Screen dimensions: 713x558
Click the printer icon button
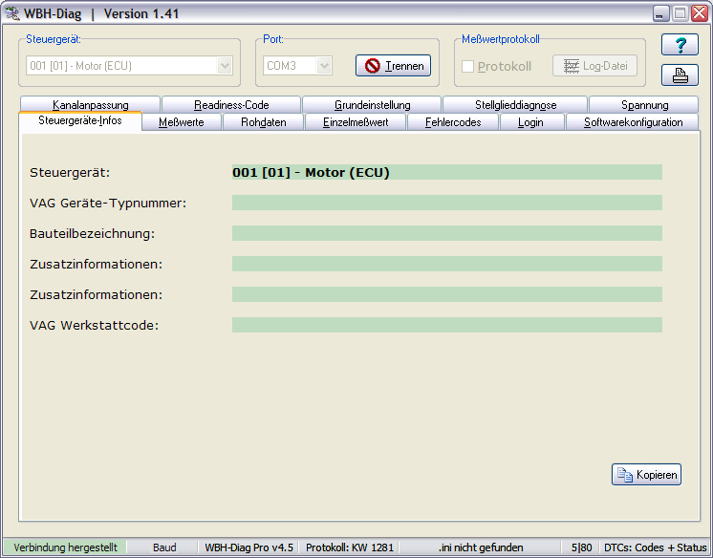(680, 75)
